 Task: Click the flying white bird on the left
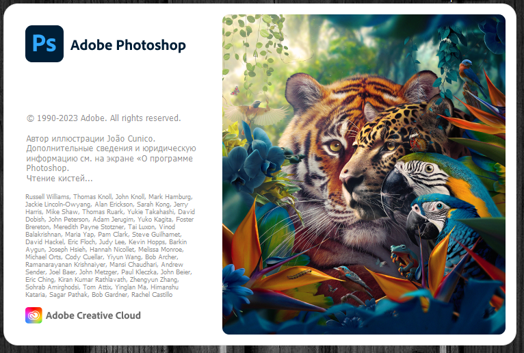pos(253,109)
